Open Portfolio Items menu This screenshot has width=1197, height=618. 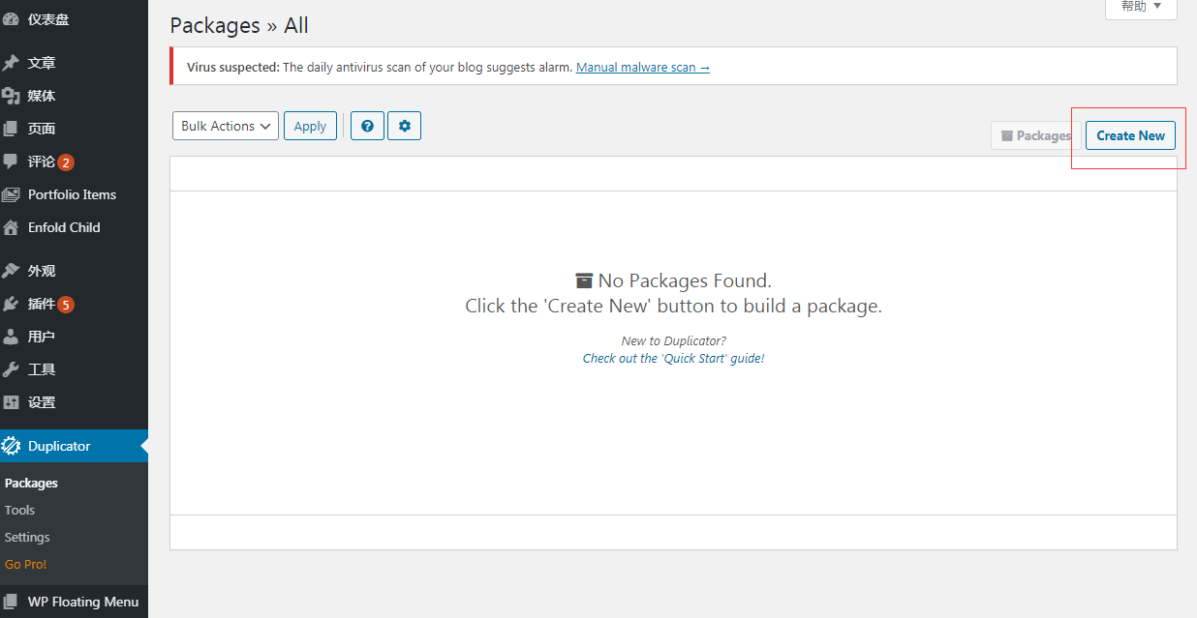click(x=74, y=194)
